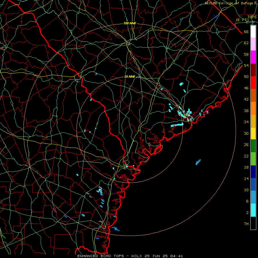Screen dimensions: 258x258
Task: Pick the light blue legend swatch
Action: [253, 197]
